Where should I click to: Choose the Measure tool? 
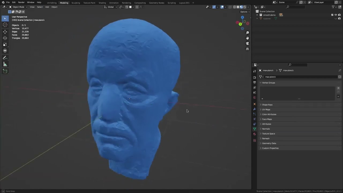click(x=5, y=64)
